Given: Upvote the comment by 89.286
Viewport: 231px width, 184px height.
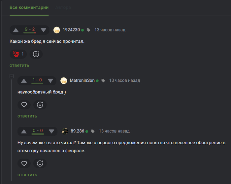Looking at the screenshot, I should click(x=24, y=131).
